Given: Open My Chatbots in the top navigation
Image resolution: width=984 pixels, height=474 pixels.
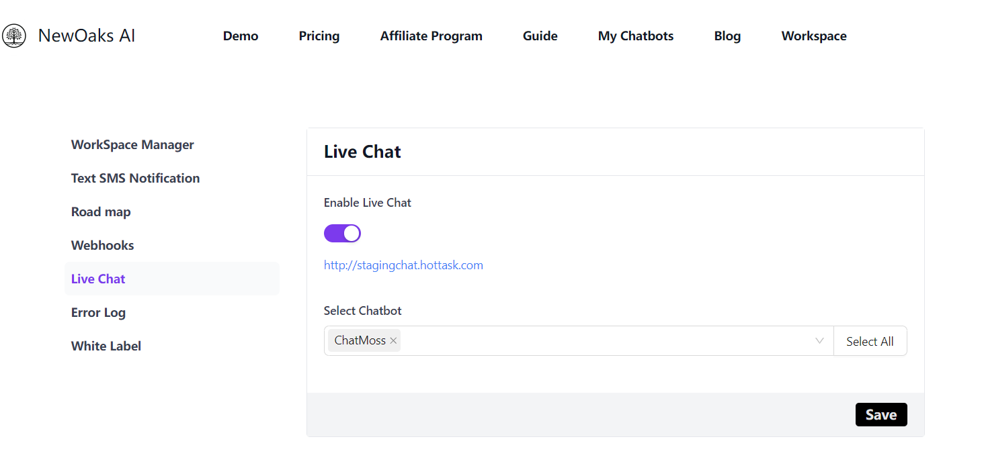Looking at the screenshot, I should pyautogui.click(x=635, y=36).
